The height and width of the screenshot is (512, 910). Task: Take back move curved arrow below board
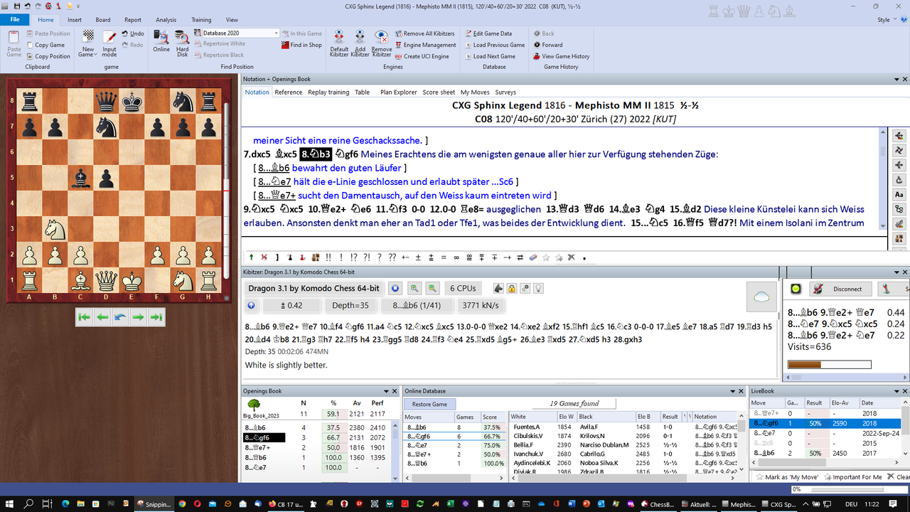tap(120, 317)
